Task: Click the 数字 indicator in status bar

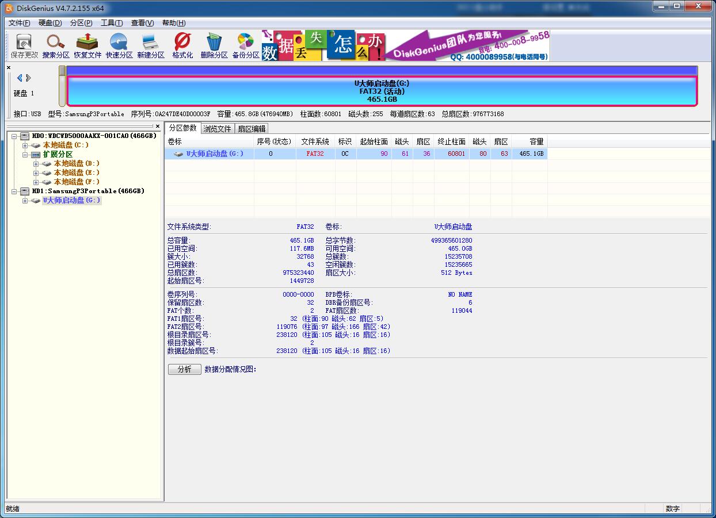Action: [673, 509]
